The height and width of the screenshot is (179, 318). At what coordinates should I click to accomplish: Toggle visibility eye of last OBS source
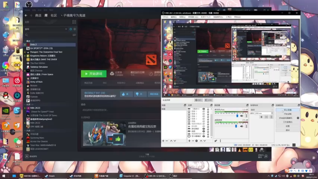(x=204, y=136)
